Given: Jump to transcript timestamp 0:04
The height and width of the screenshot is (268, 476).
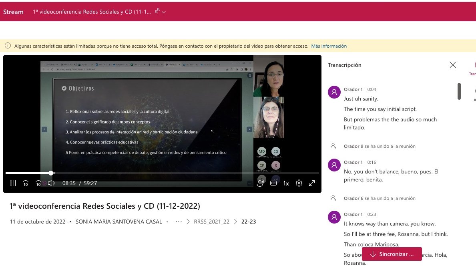Looking at the screenshot, I should pos(372,89).
